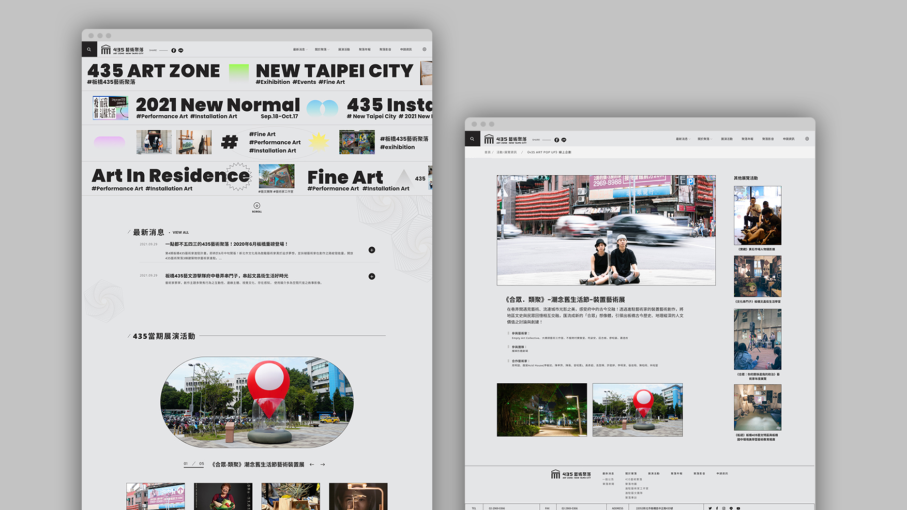Expand the 最新消息 dropdown in the left window
907x510 pixels.
(x=300, y=50)
